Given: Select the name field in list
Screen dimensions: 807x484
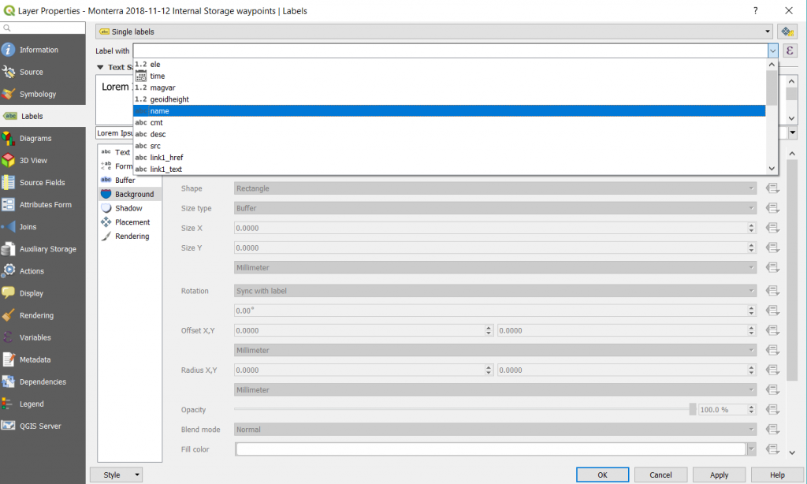Looking at the screenshot, I should [x=448, y=110].
